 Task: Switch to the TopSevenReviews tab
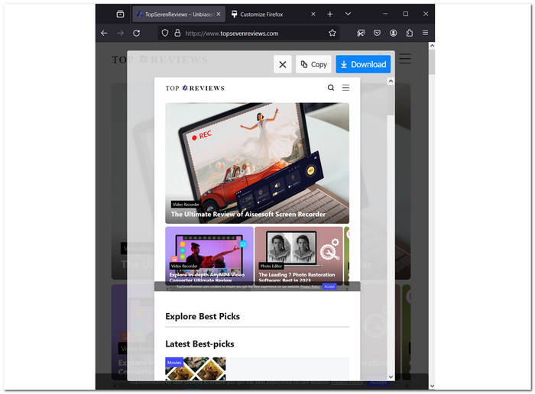[179, 14]
